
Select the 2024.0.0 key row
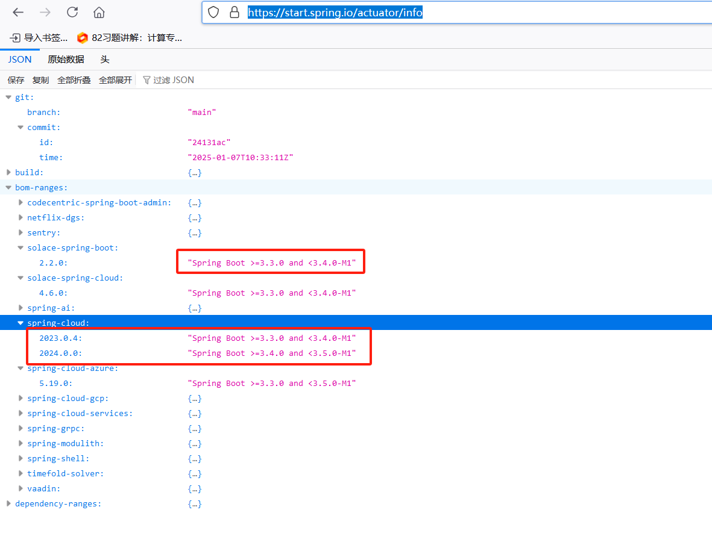click(60, 353)
